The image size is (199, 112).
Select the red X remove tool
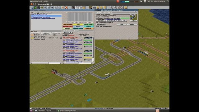tap(66, 7)
